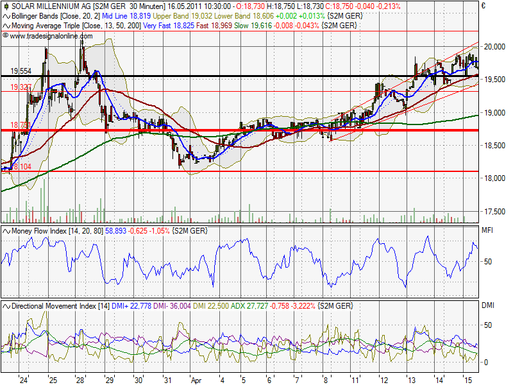
Task: Click the ADX 27,727 value
Action: coord(249,306)
